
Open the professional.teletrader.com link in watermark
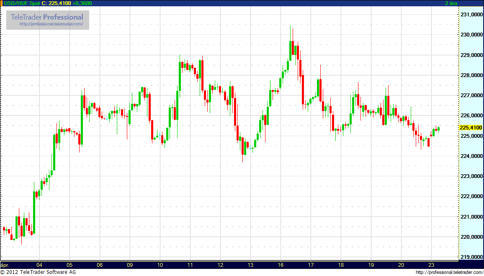[x=54, y=25]
